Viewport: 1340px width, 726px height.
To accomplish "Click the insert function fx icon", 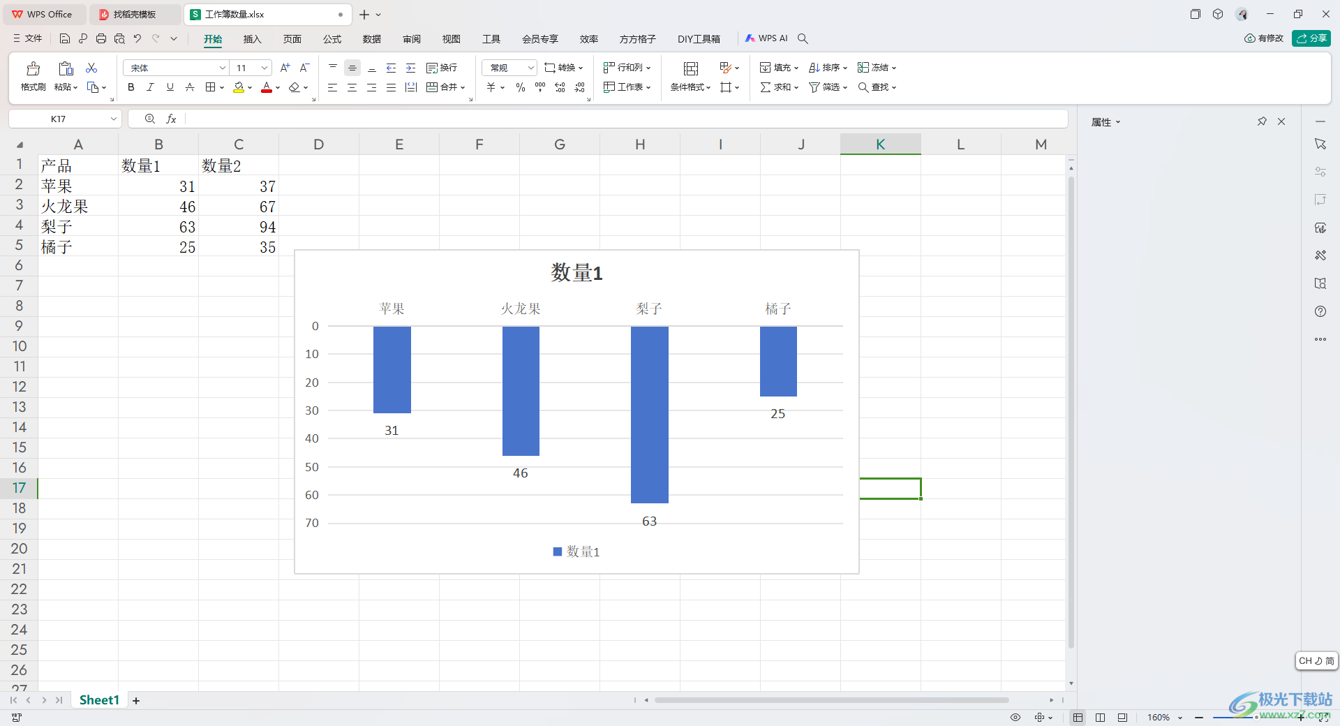I will tap(171, 119).
